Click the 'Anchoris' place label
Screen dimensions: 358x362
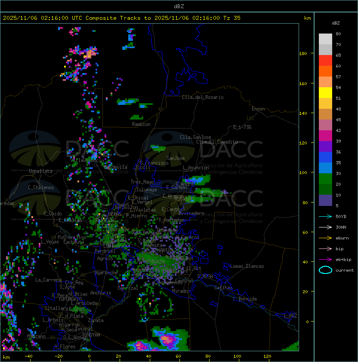tap(101, 293)
